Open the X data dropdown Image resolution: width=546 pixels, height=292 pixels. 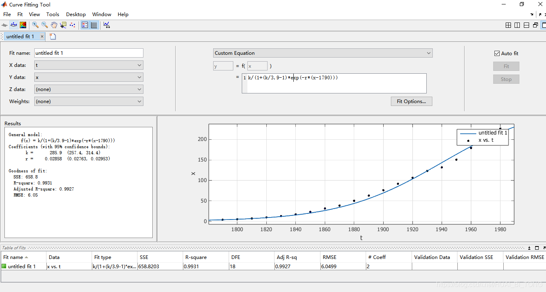coord(88,65)
